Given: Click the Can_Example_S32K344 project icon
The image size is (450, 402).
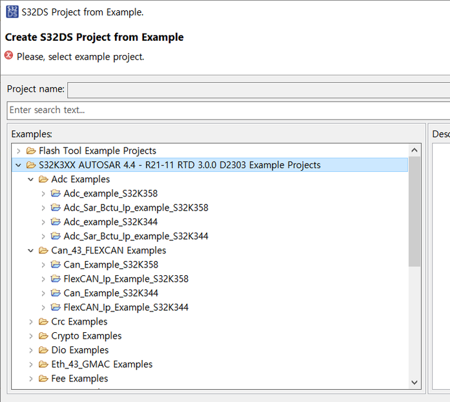Looking at the screenshot, I should coord(56,293).
